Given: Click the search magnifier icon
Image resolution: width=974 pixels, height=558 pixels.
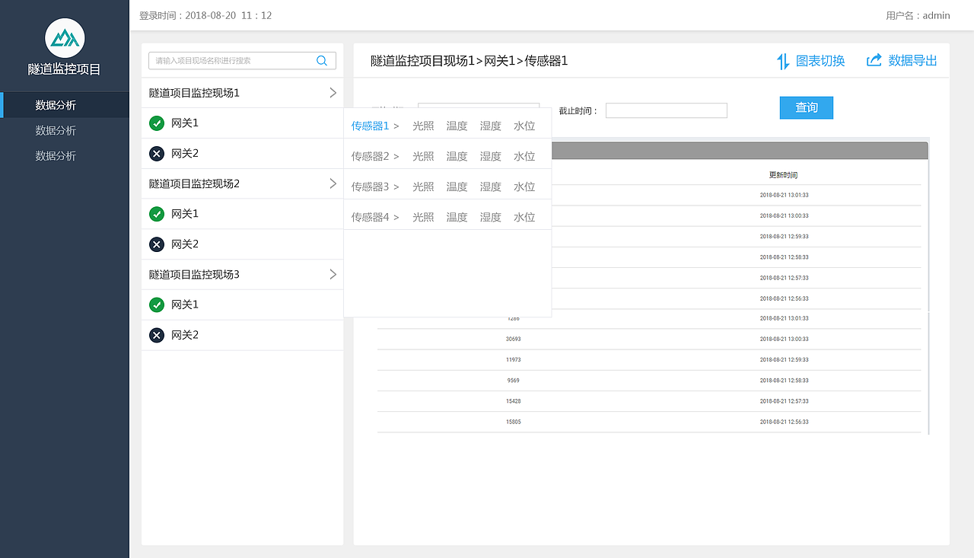Looking at the screenshot, I should pyautogui.click(x=321, y=60).
